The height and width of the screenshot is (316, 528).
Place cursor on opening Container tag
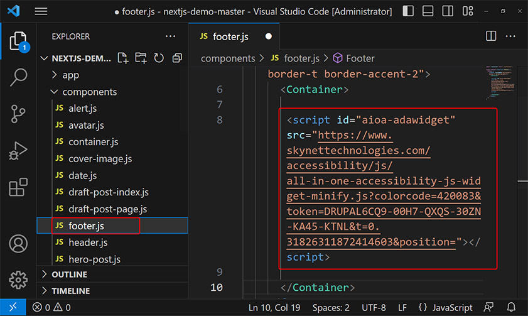coord(315,89)
